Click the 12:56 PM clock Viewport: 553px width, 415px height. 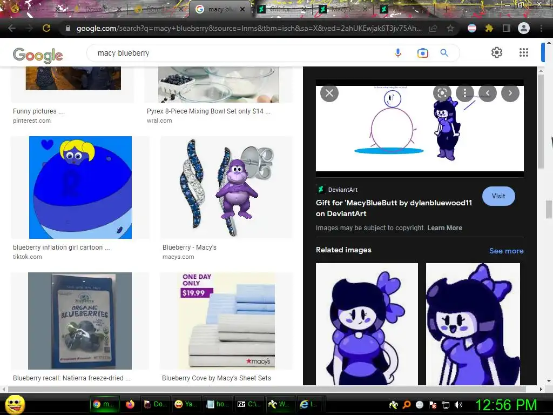pyautogui.click(x=507, y=405)
